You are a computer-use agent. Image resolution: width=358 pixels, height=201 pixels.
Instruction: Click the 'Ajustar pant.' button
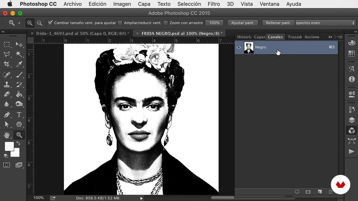[x=242, y=23]
